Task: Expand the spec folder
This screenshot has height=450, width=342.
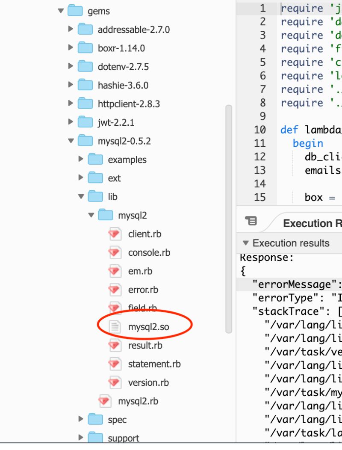Action: [x=81, y=419]
